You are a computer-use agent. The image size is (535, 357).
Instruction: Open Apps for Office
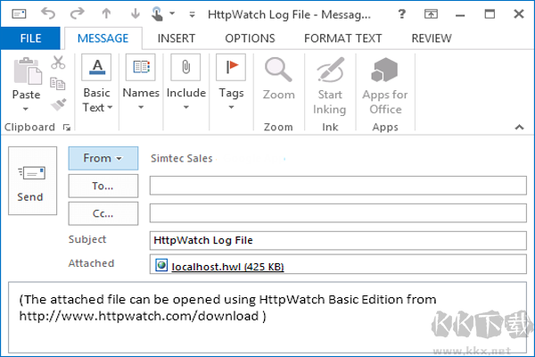(x=385, y=86)
